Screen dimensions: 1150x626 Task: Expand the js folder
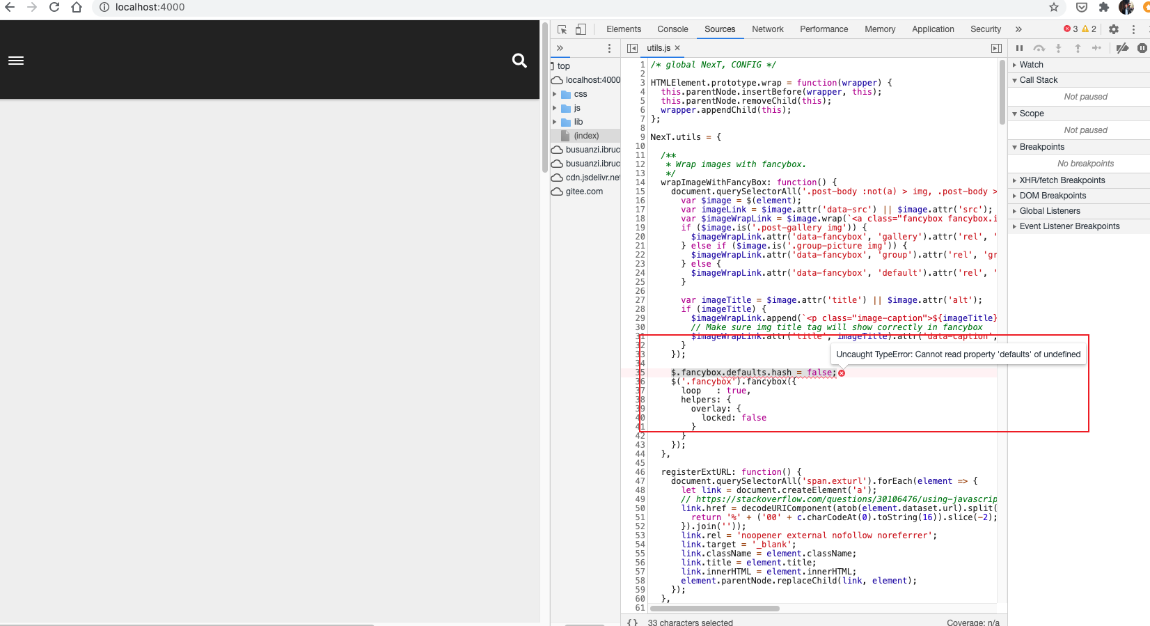tap(555, 108)
